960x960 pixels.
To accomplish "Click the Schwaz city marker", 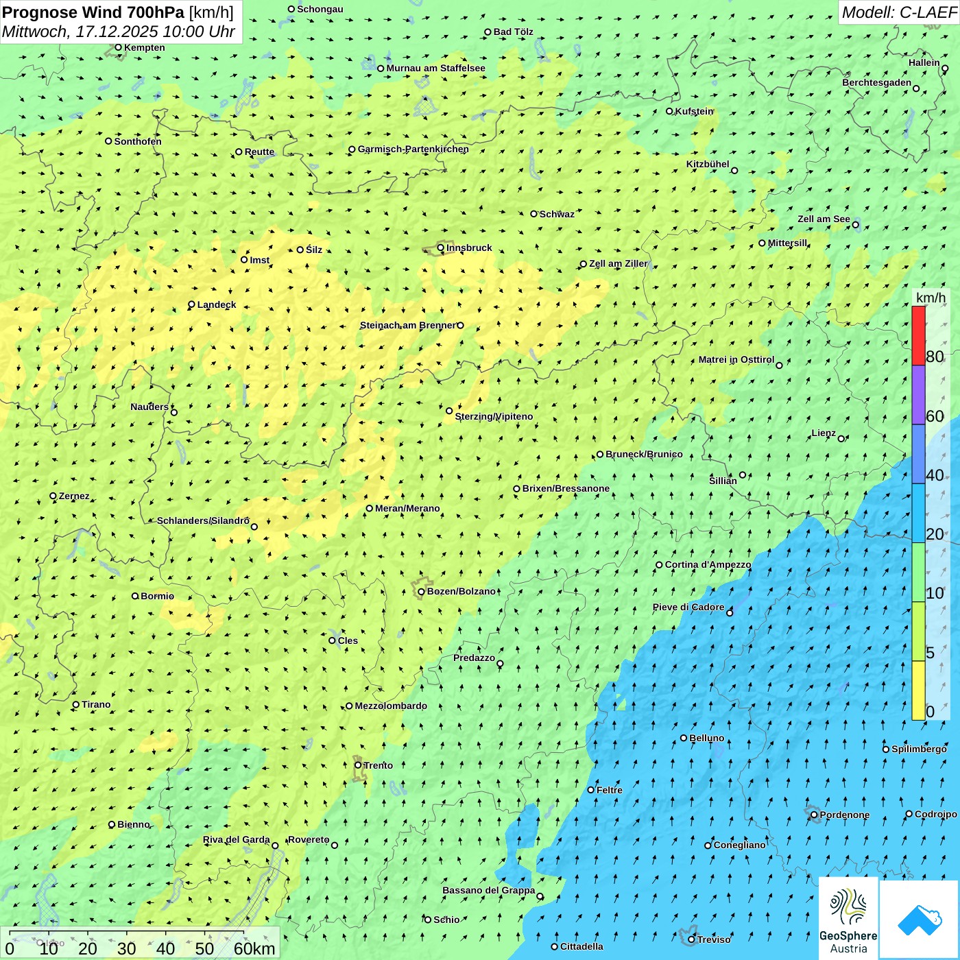I will coord(534,214).
